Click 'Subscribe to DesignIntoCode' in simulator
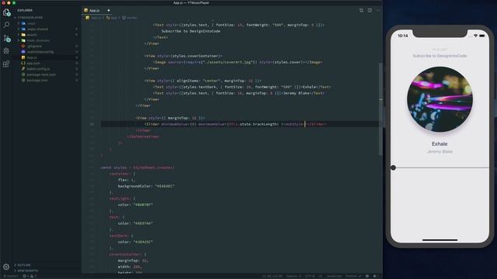The height and width of the screenshot is (279, 497). [x=440, y=56]
